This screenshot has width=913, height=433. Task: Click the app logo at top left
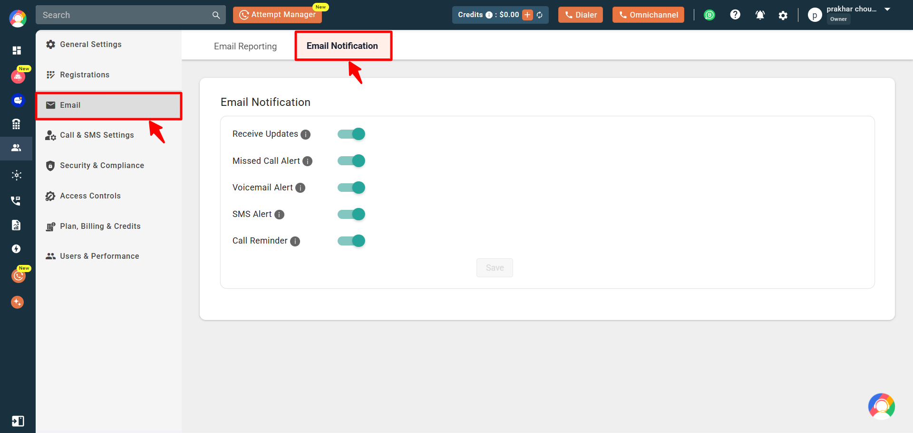(x=18, y=19)
